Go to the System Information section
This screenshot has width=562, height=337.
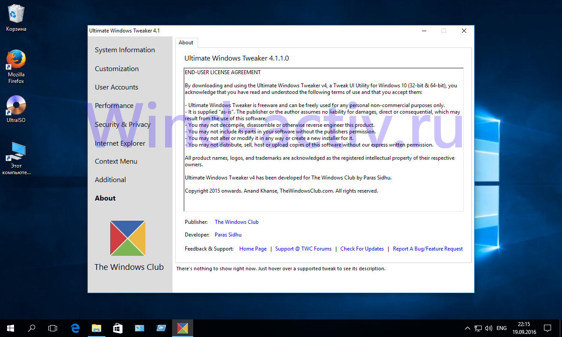pyautogui.click(x=125, y=50)
